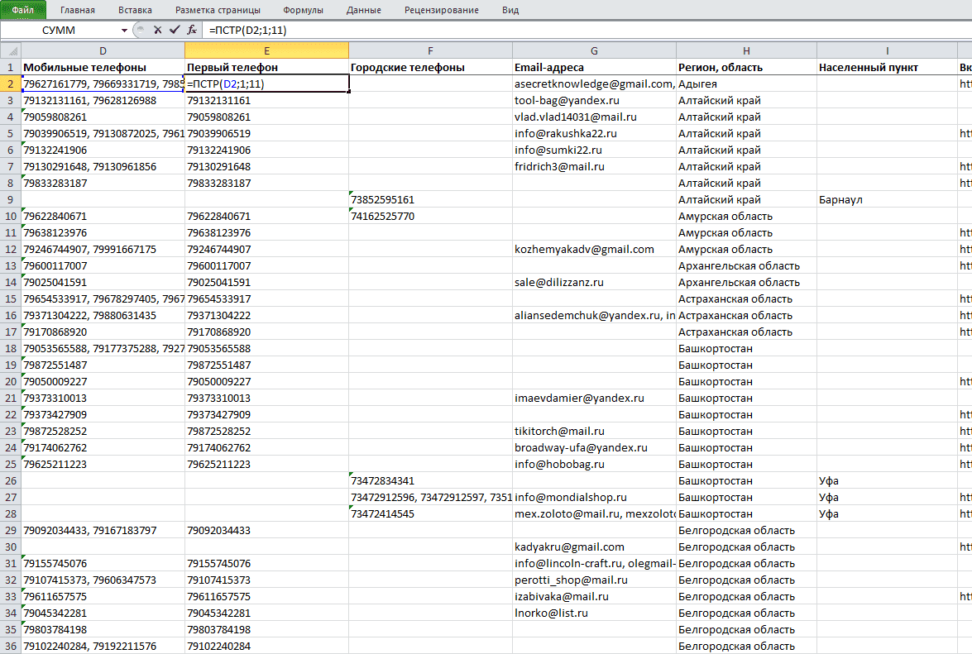
Task: Open the Данные ribbon tab
Action: pos(364,10)
